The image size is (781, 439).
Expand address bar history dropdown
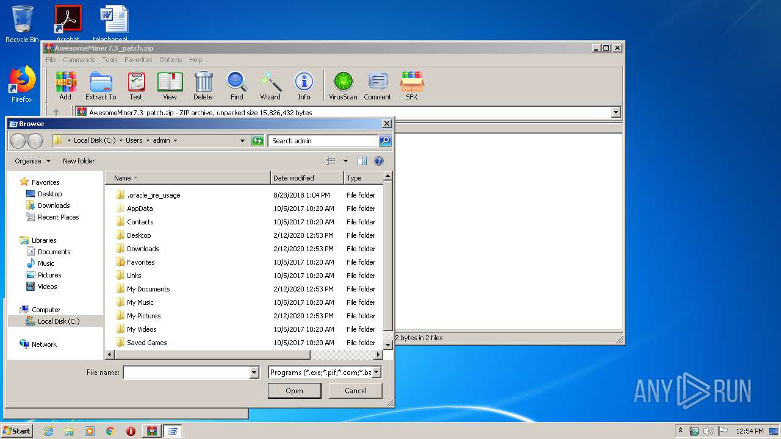point(242,140)
